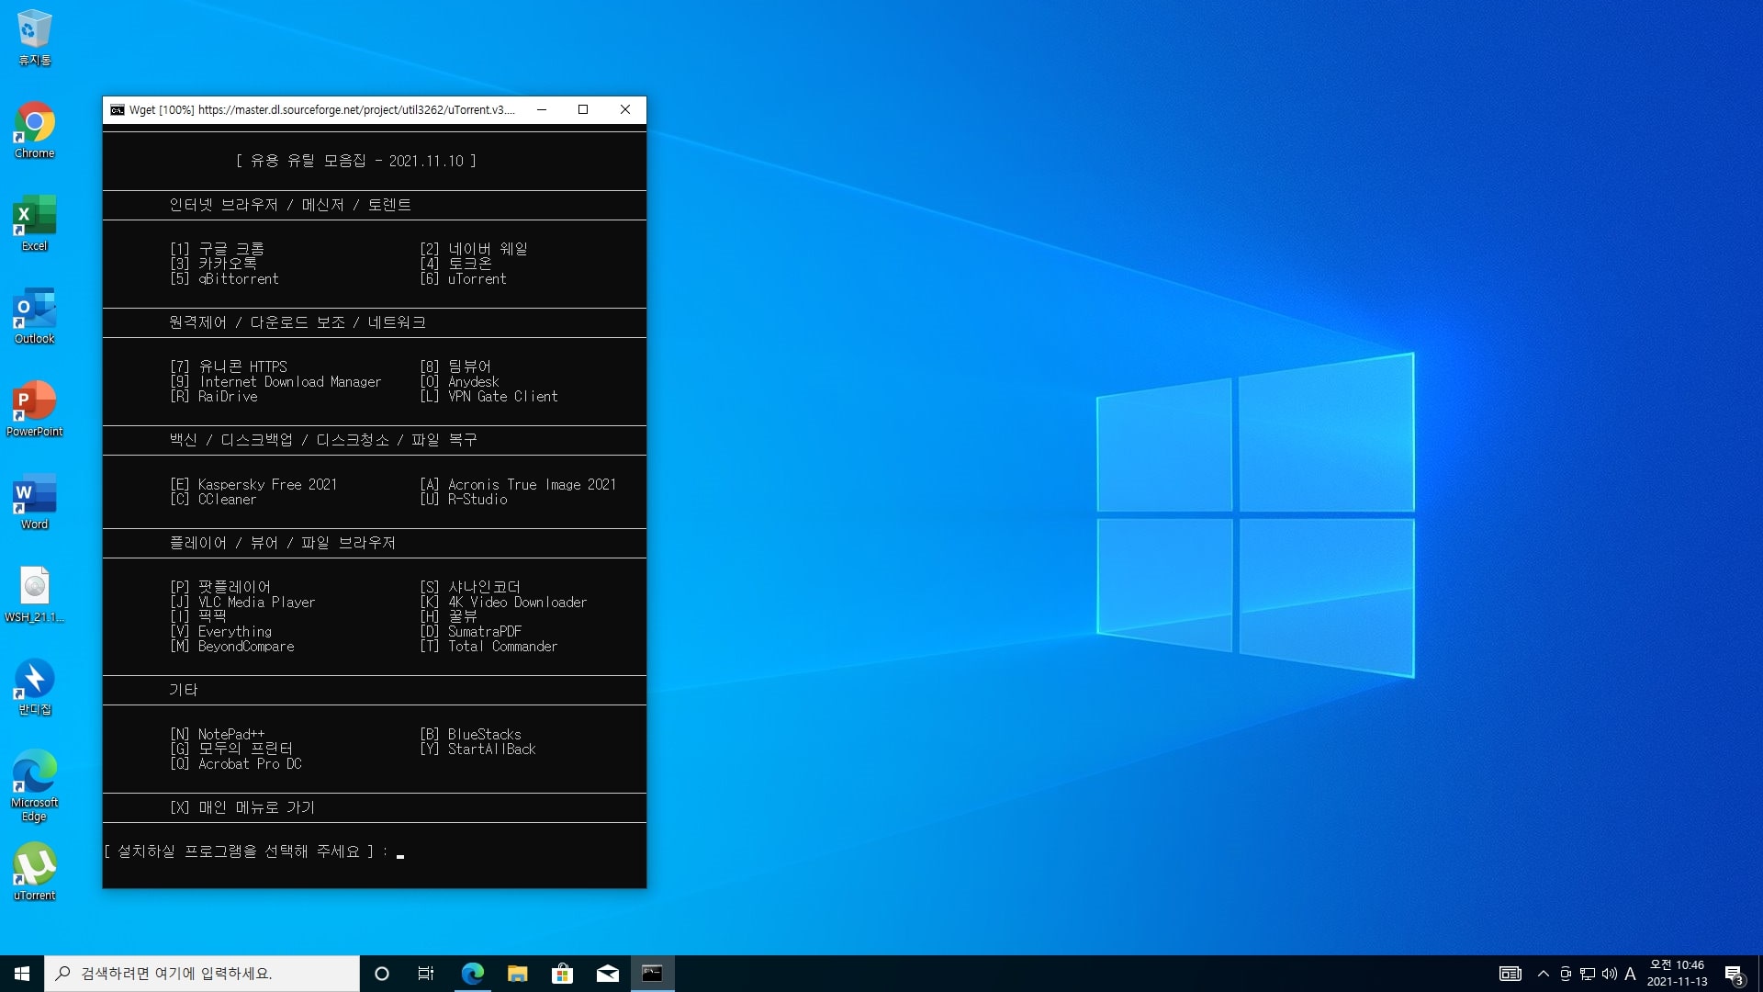Maximize the Wget console window
Image resolution: width=1763 pixels, height=992 pixels.
click(583, 109)
